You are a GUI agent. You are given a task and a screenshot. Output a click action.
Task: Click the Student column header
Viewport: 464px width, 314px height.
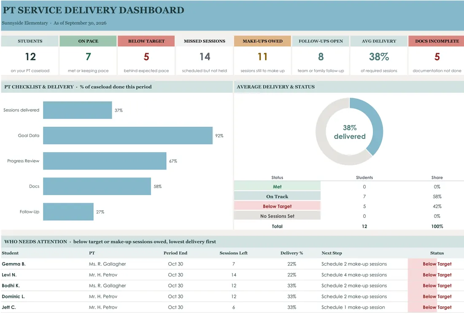click(x=10, y=253)
